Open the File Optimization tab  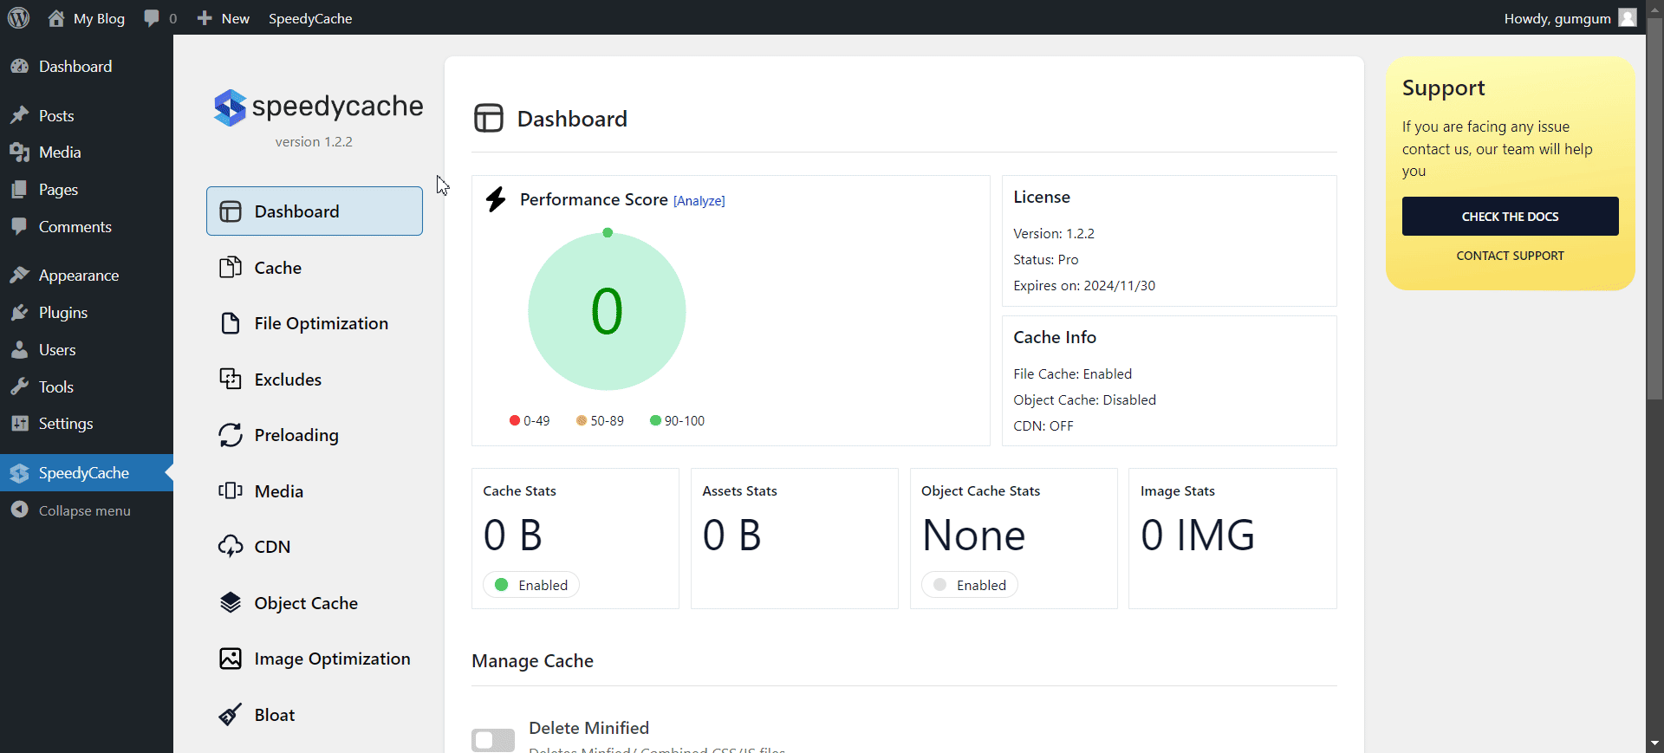(315, 323)
